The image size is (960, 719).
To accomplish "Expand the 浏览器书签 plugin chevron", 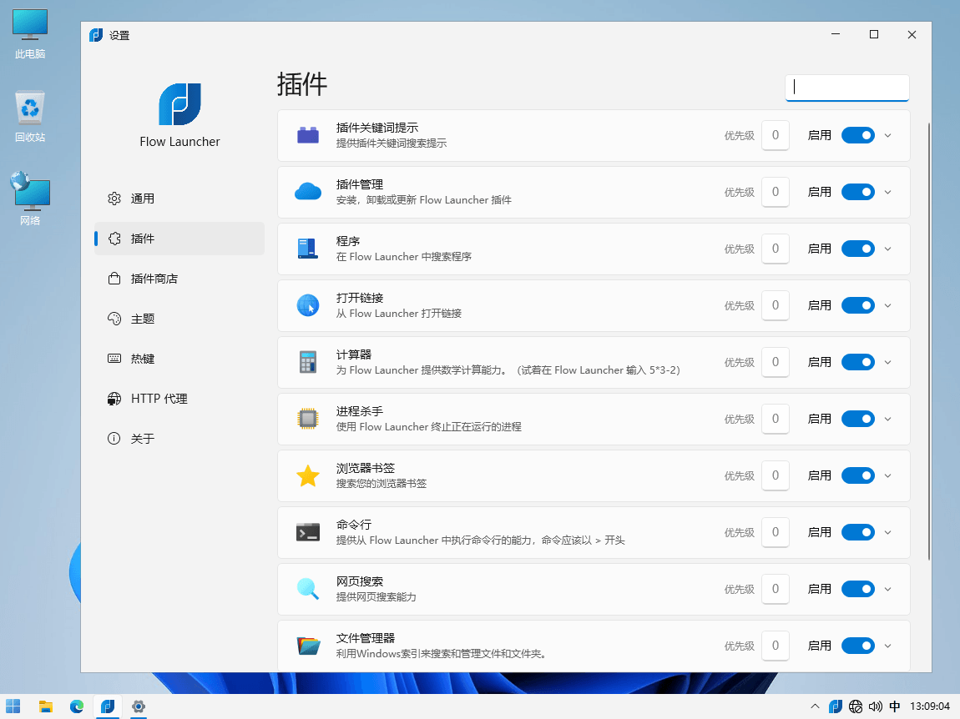I will pyautogui.click(x=887, y=475).
